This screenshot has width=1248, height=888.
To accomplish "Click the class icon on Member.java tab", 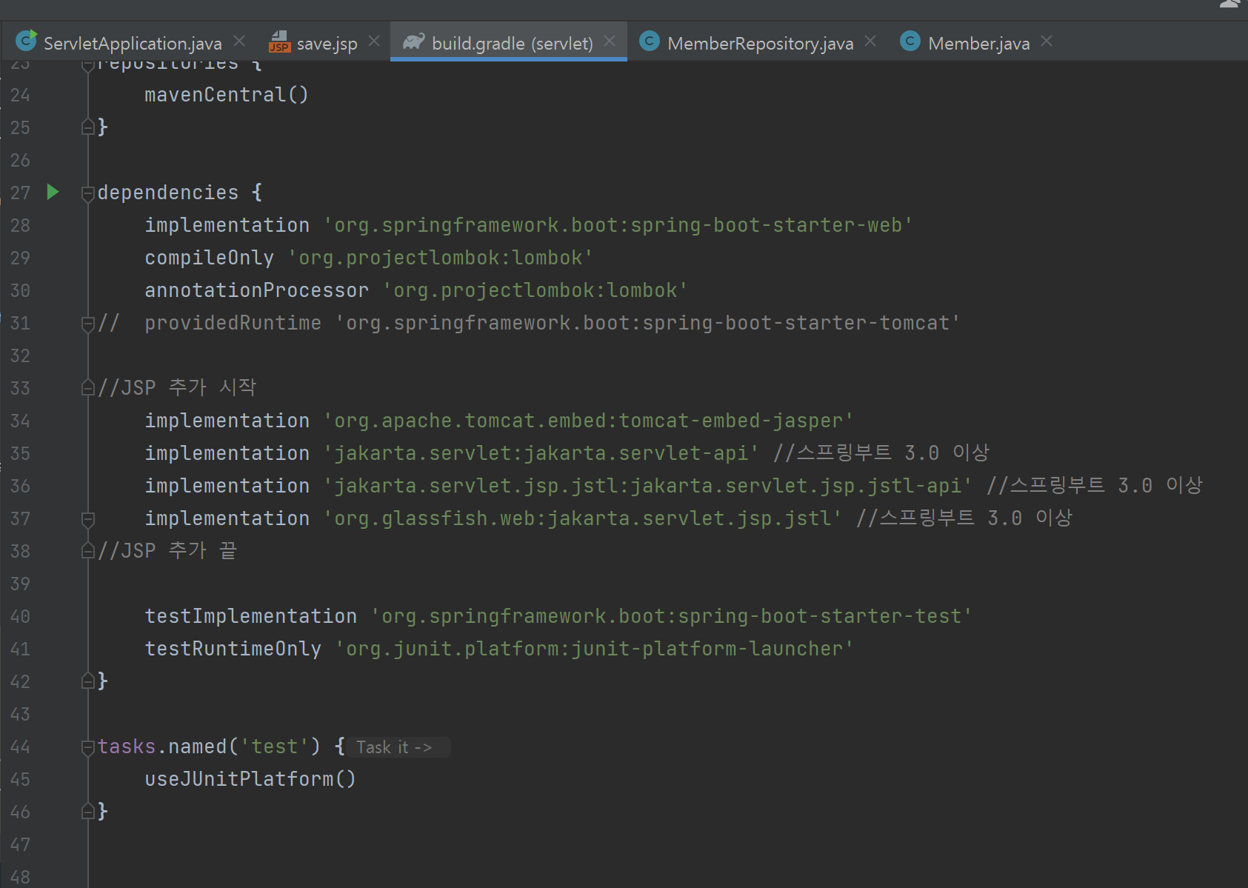I will coord(910,41).
